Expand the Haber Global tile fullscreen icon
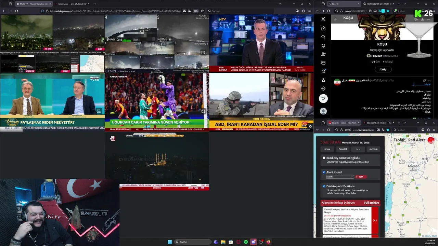 tap(203, 111)
